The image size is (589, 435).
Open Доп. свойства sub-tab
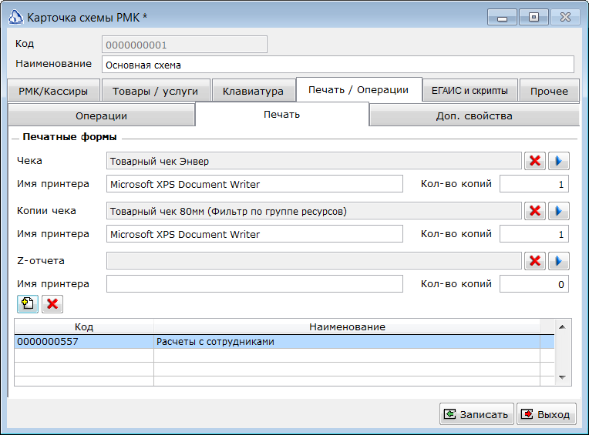point(474,115)
